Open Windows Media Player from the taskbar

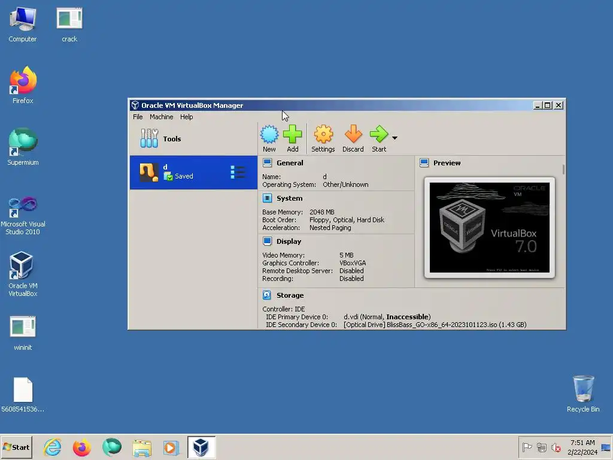pyautogui.click(x=171, y=447)
